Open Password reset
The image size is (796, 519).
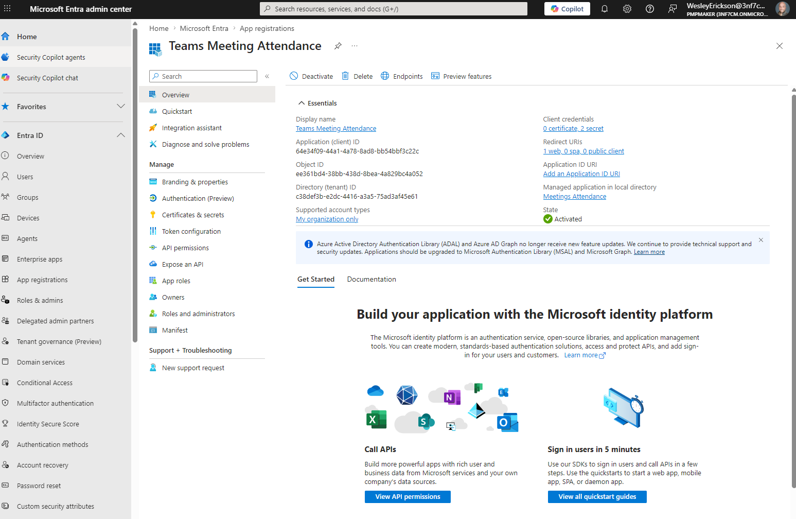[65, 486]
